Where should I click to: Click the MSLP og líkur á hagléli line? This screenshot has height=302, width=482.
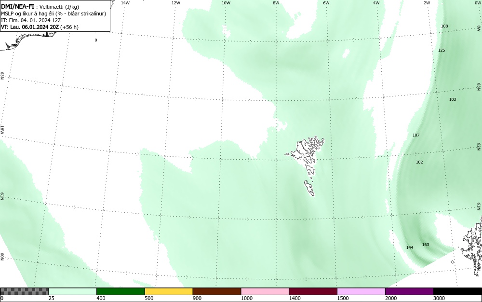[x=54, y=14]
